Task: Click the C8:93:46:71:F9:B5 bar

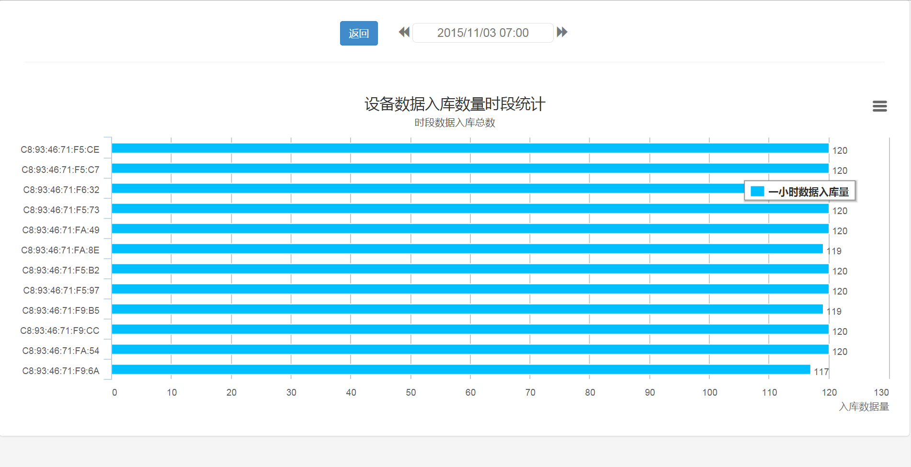Action: (467, 309)
